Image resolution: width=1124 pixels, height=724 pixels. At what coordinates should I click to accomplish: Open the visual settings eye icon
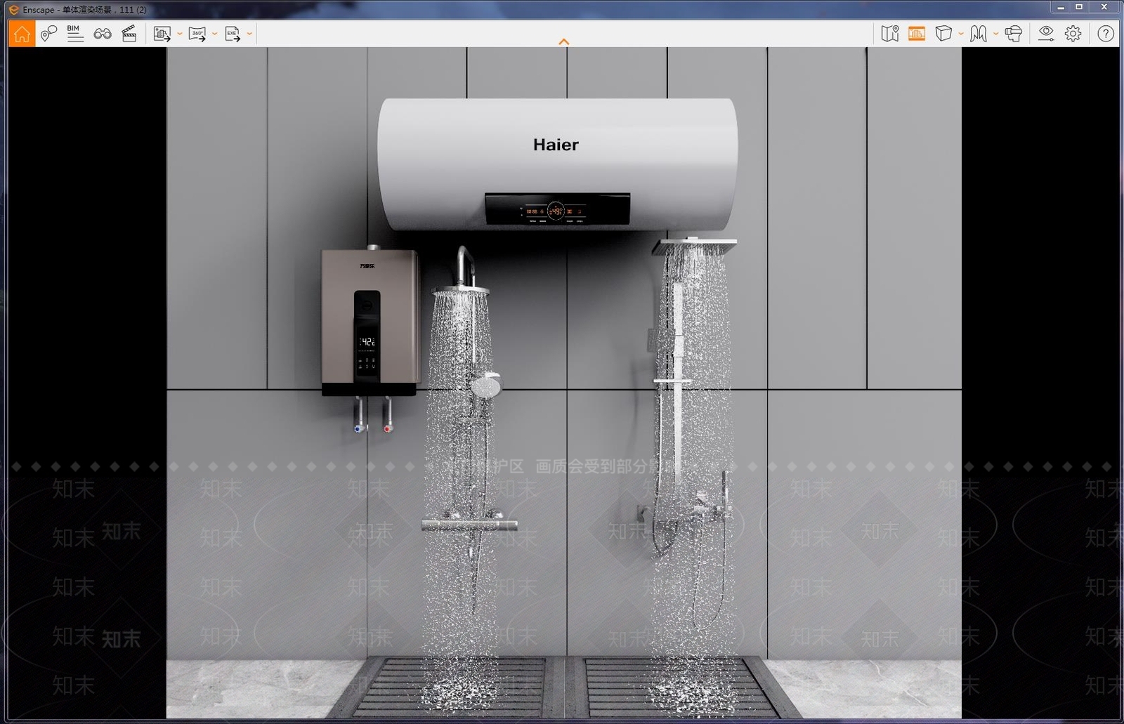point(1046,34)
